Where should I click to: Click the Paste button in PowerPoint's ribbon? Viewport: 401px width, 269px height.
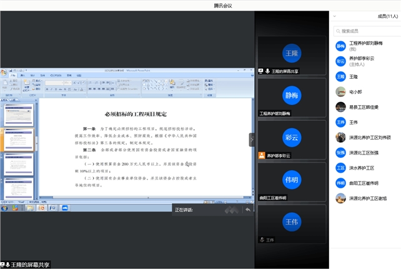click(5, 84)
